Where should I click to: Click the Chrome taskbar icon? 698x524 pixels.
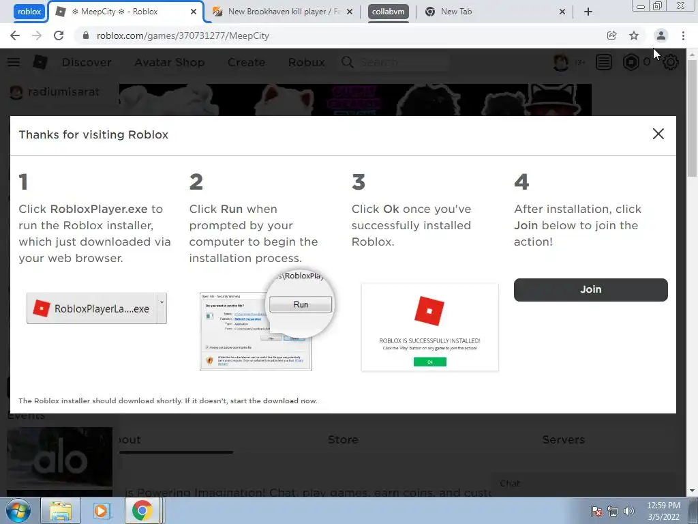coord(142,510)
